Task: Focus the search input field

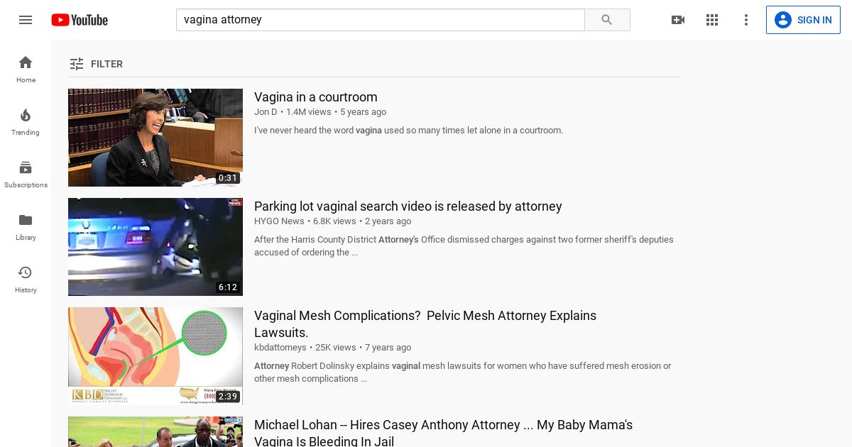Action: (380, 20)
